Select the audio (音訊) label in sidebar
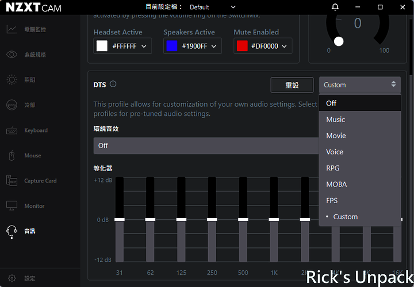Image resolution: width=414 pixels, height=287 pixels. pos(30,231)
